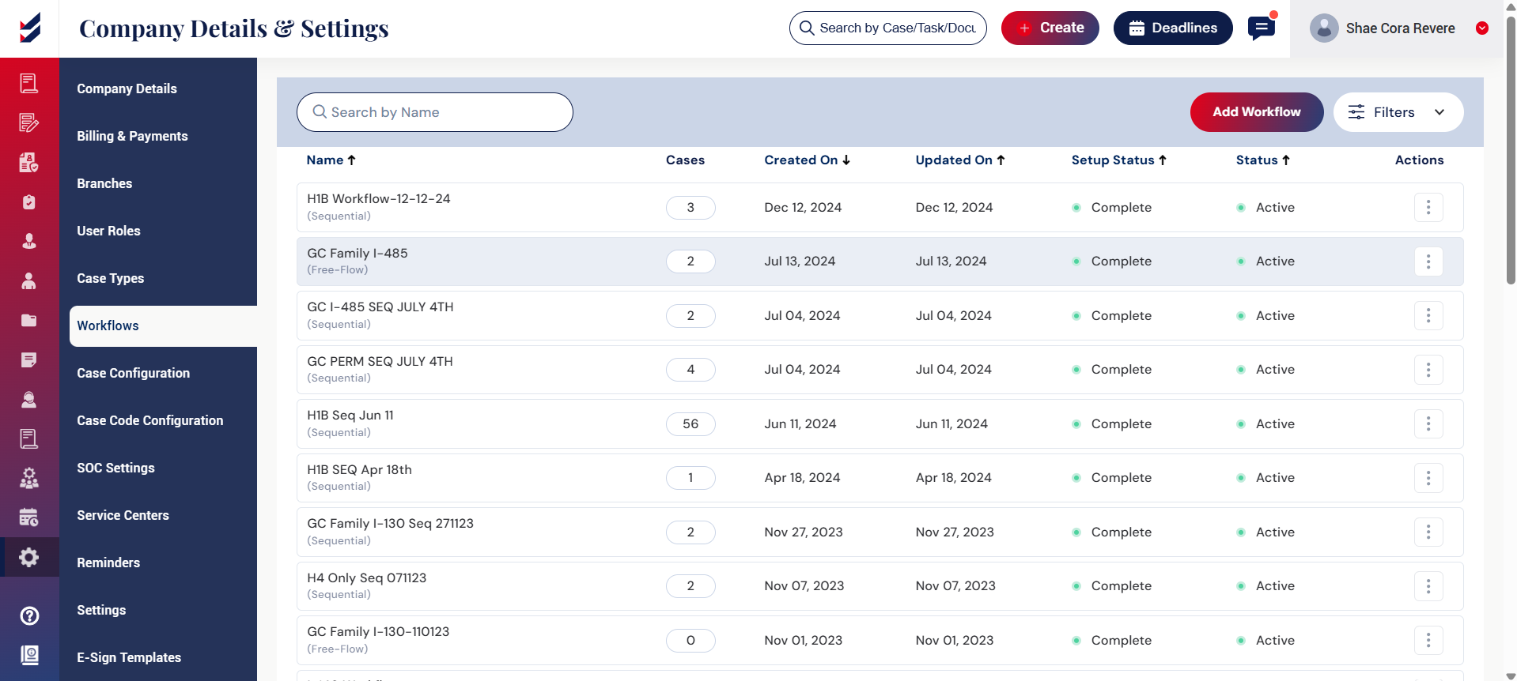This screenshot has width=1517, height=681.
Task: Sort by Created On column
Action: [x=807, y=160]
